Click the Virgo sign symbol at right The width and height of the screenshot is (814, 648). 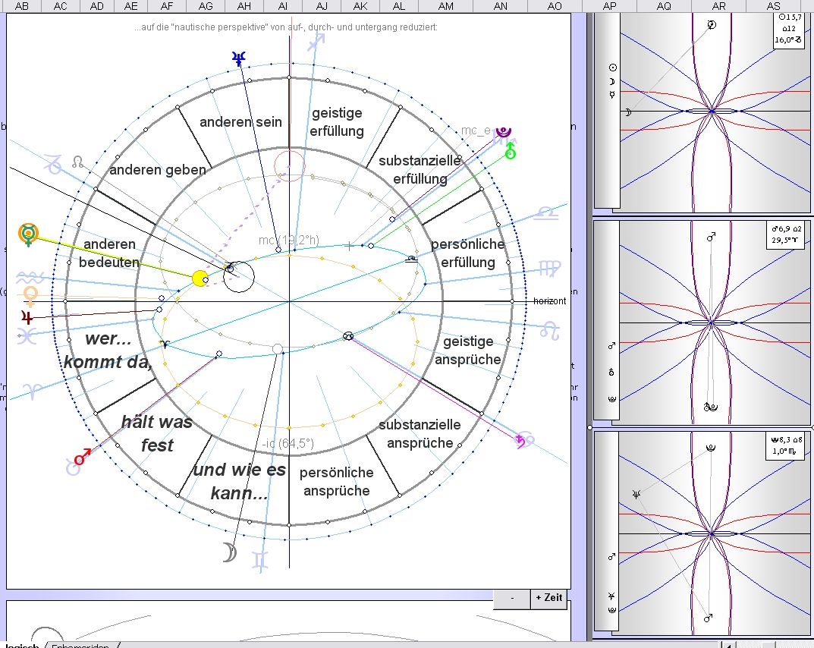click(x=550, y=269)
